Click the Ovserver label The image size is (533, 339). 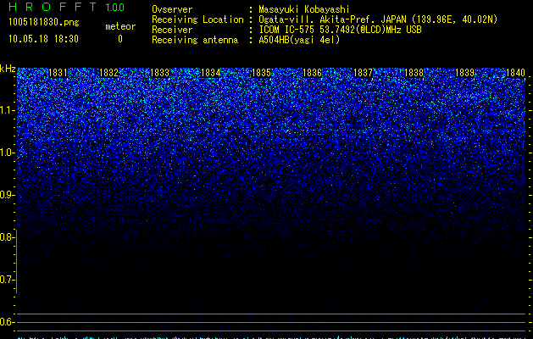point(172,9)
